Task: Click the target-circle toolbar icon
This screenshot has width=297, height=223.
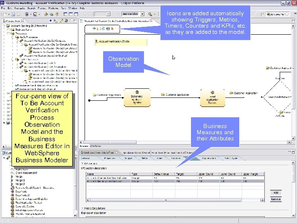Action: tap(27, 14)
